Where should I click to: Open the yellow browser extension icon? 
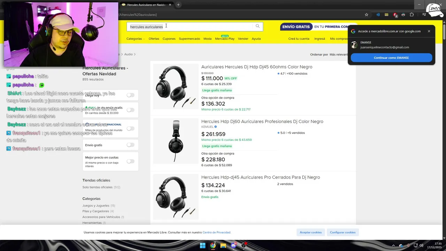click(386, 15)
